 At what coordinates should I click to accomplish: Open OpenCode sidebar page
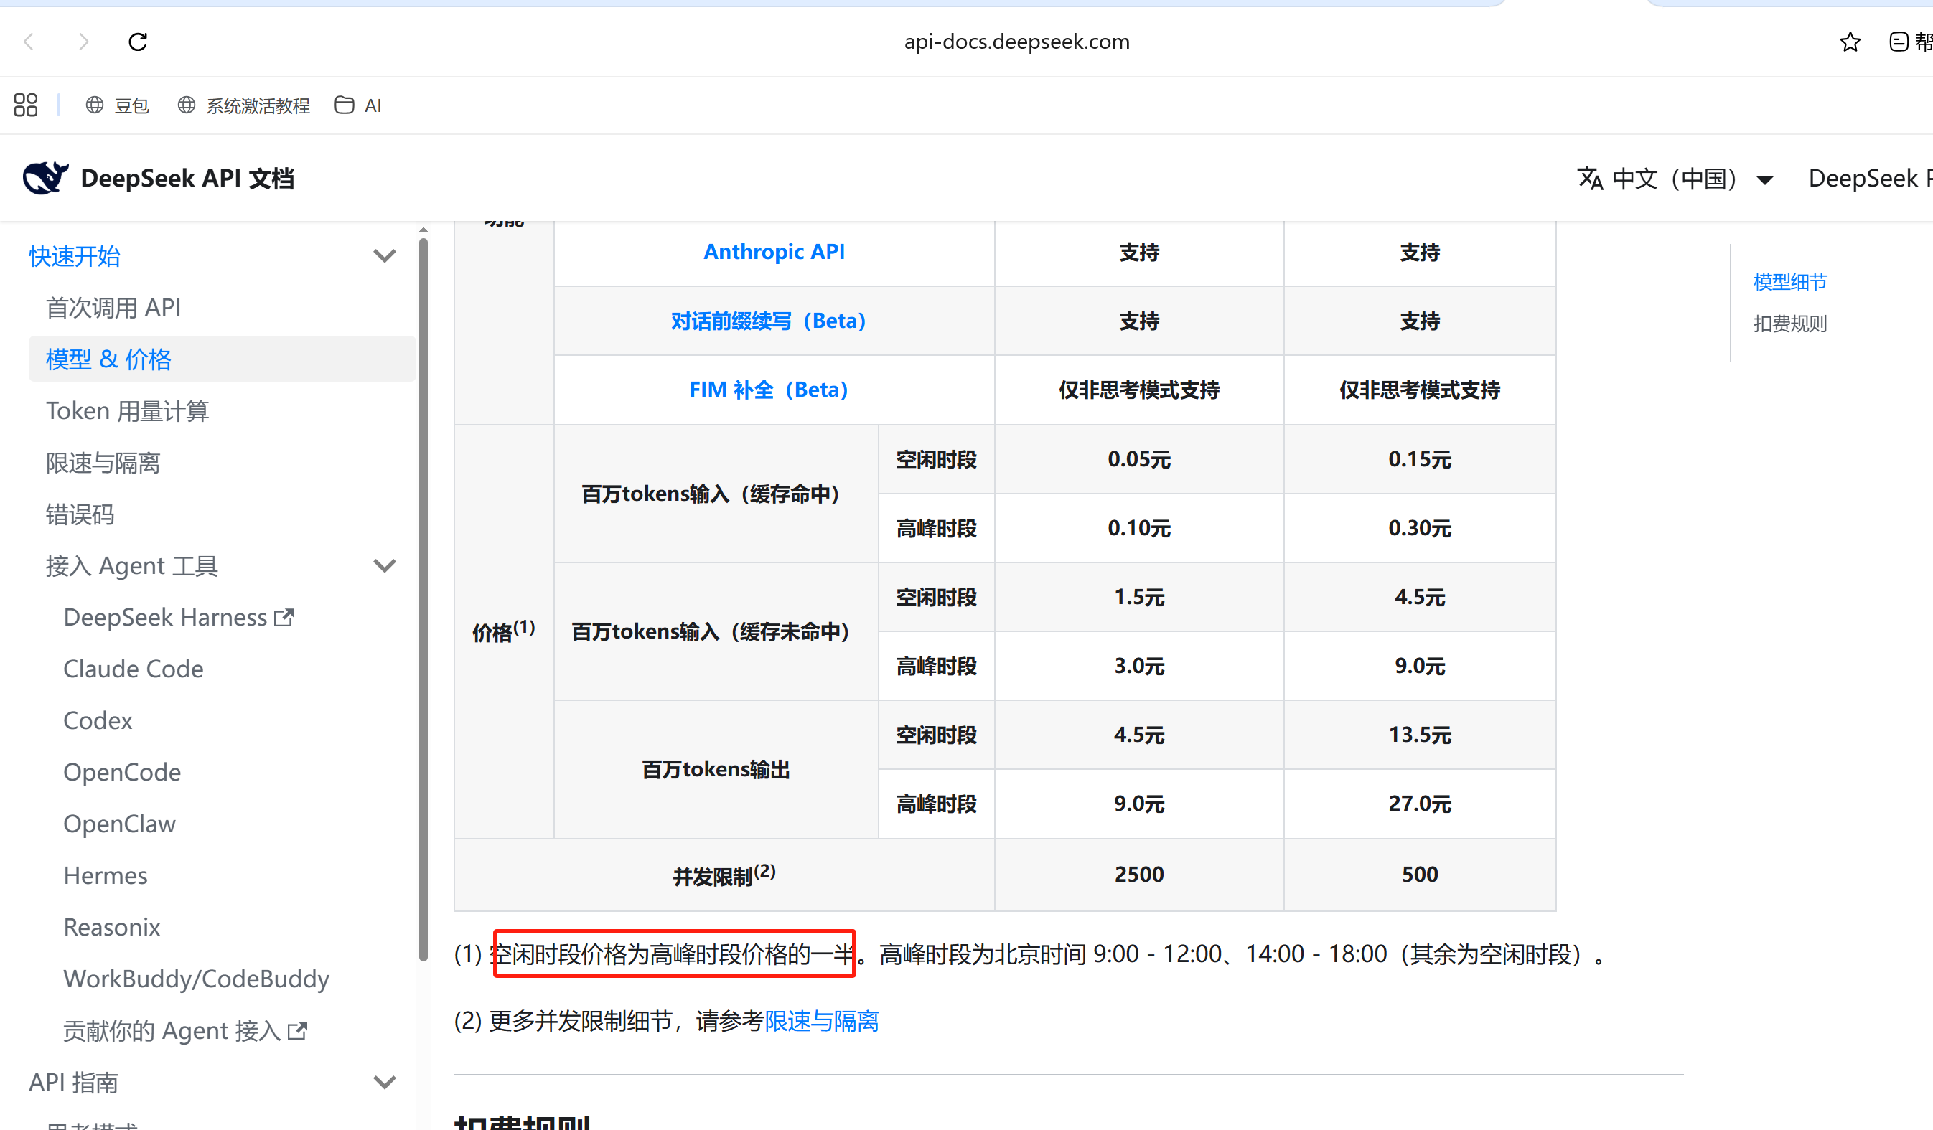(122, 772)
